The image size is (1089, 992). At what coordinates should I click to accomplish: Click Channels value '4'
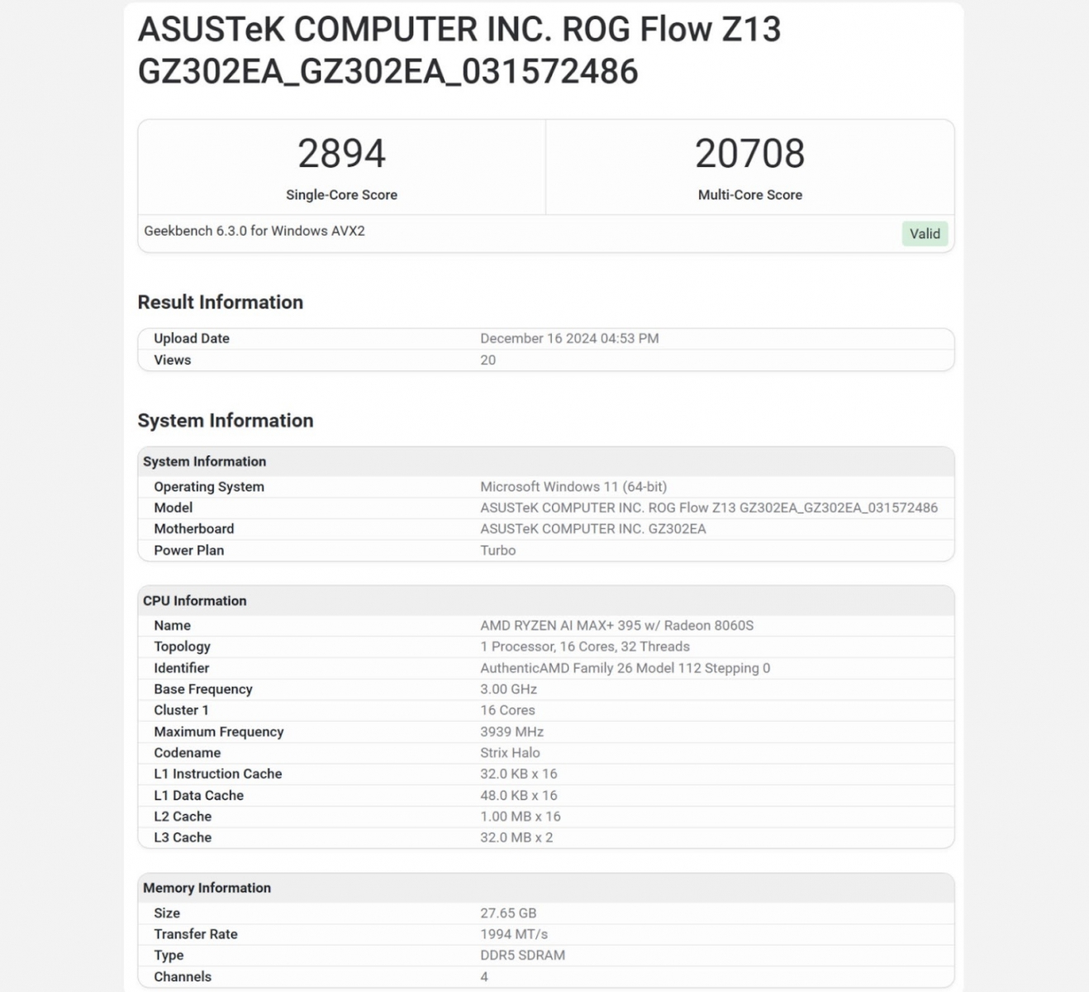pos(484,977)
